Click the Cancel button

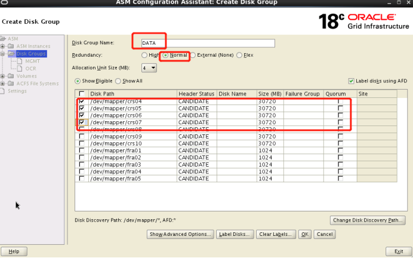325,234
